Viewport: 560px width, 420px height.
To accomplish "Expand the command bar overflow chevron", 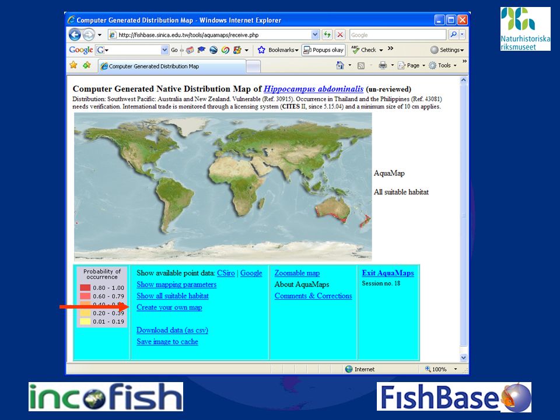I will (x=464, y=61).
